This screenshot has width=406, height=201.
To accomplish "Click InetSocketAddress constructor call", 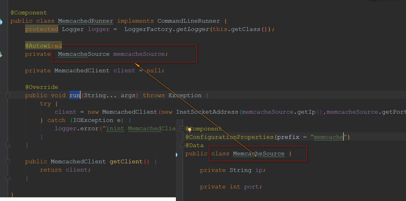I will coord(207,112).
